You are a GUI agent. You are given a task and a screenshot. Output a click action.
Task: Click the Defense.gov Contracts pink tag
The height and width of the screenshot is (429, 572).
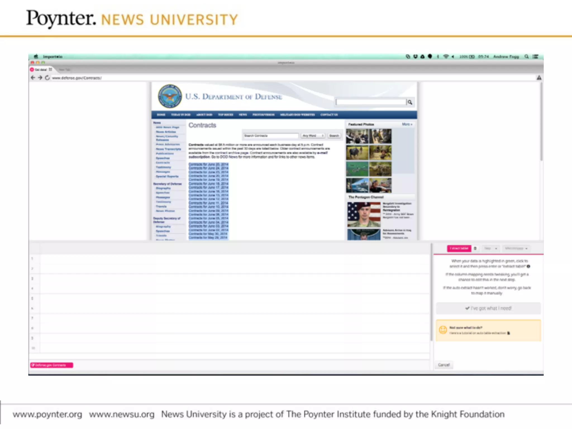tap(51, 365)
